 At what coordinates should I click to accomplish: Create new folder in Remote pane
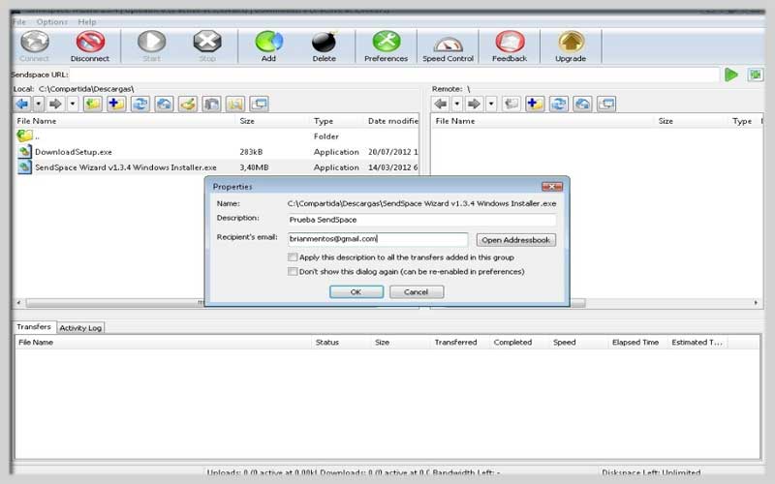tap(535, 104)
